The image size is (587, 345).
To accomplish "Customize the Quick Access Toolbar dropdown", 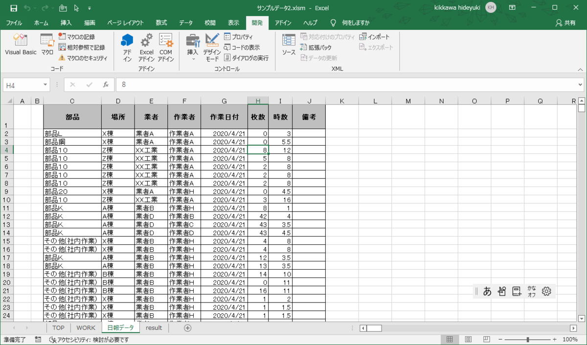I will click(90, 8).
